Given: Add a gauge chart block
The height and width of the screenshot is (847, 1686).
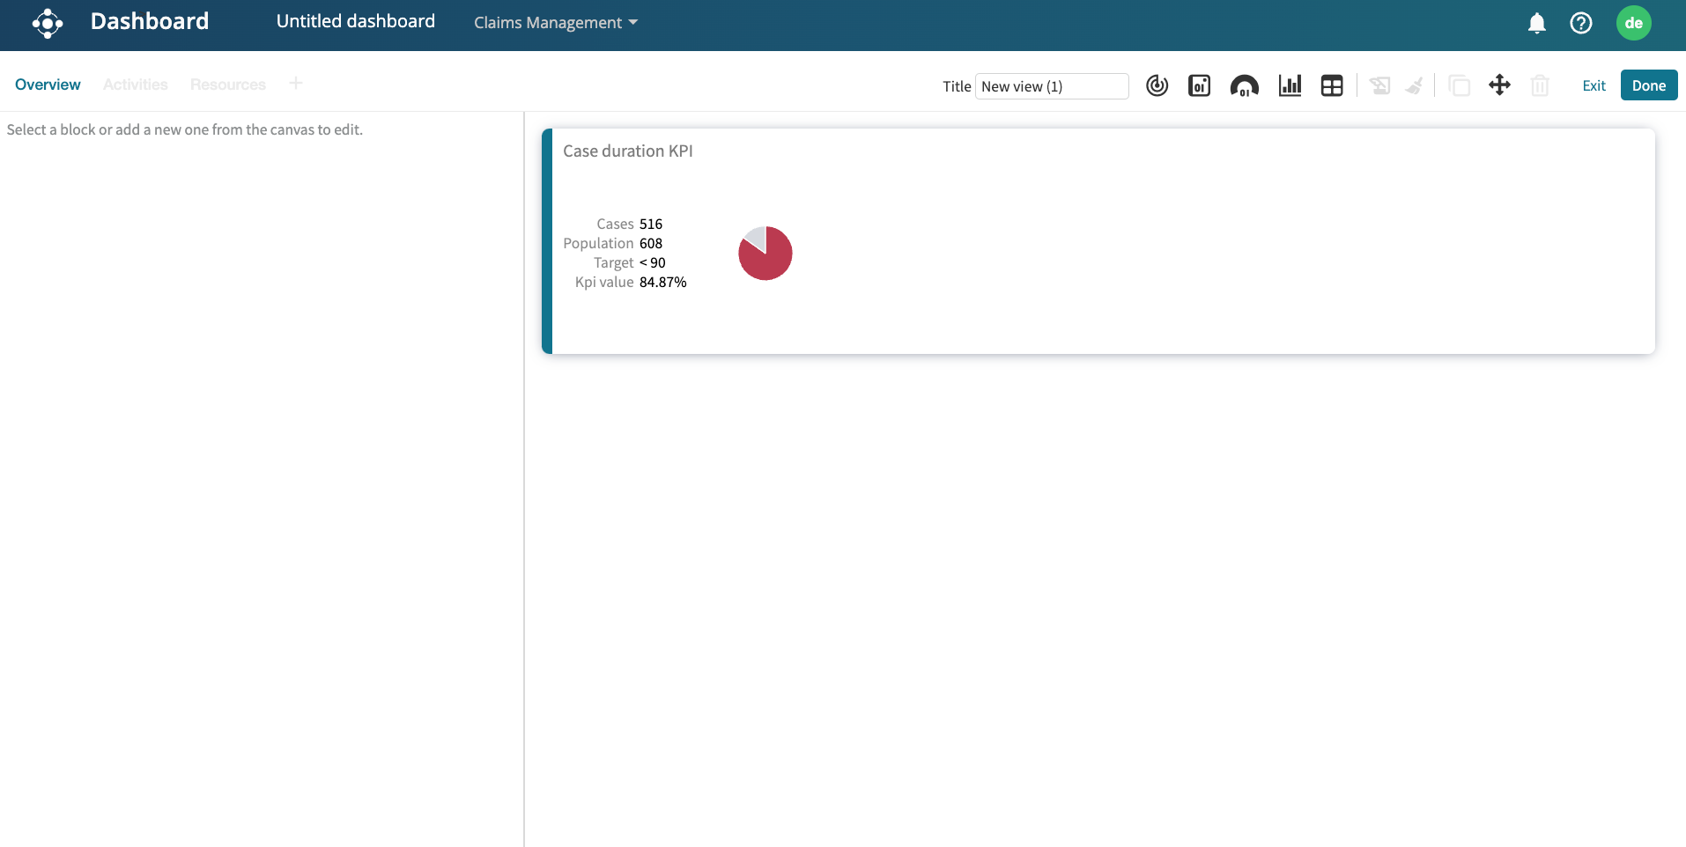Looking at the screenshot, I should pyautogui.click(x=1244, y=85).
